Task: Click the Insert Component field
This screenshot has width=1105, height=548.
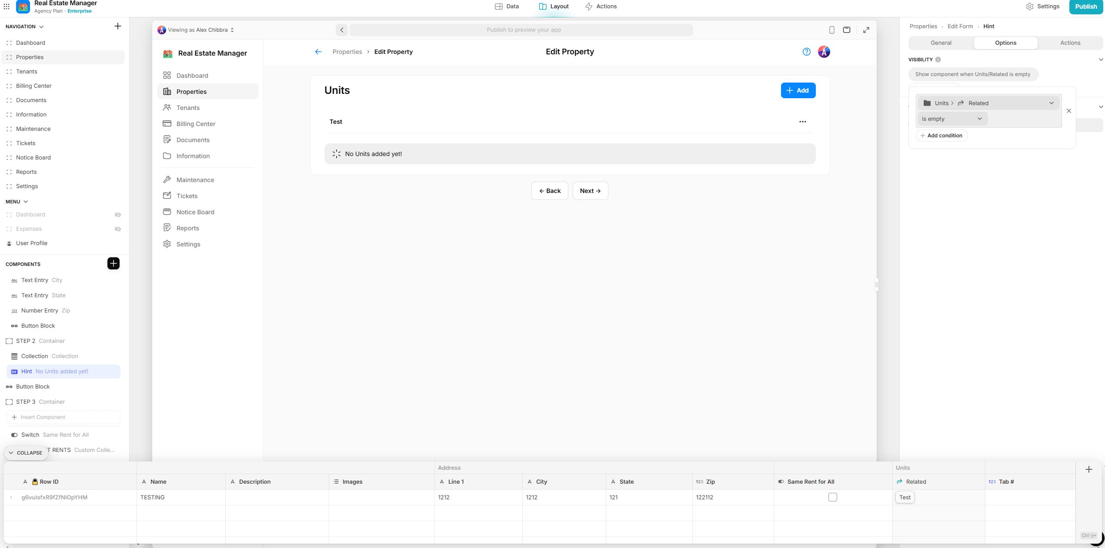Action: click(63, 417)
